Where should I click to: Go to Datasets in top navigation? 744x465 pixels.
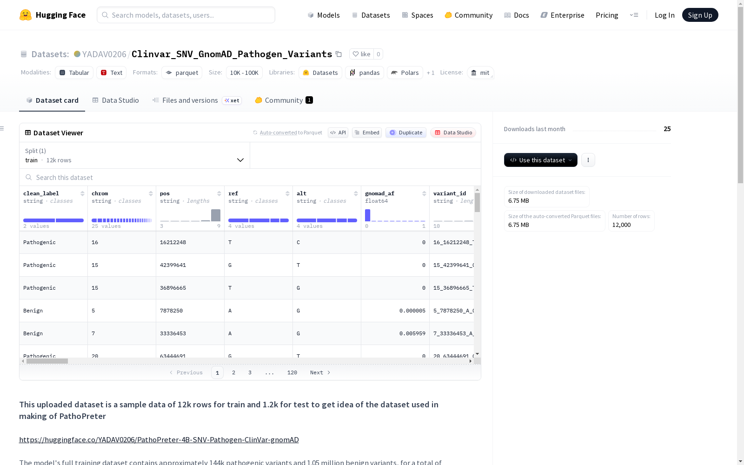coord(371,15)
